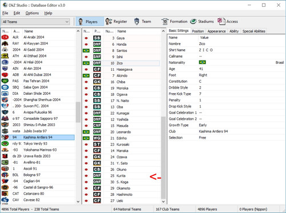
Task: Click the Al-Rayyan 2004 team crest icon
Action: 5,43
